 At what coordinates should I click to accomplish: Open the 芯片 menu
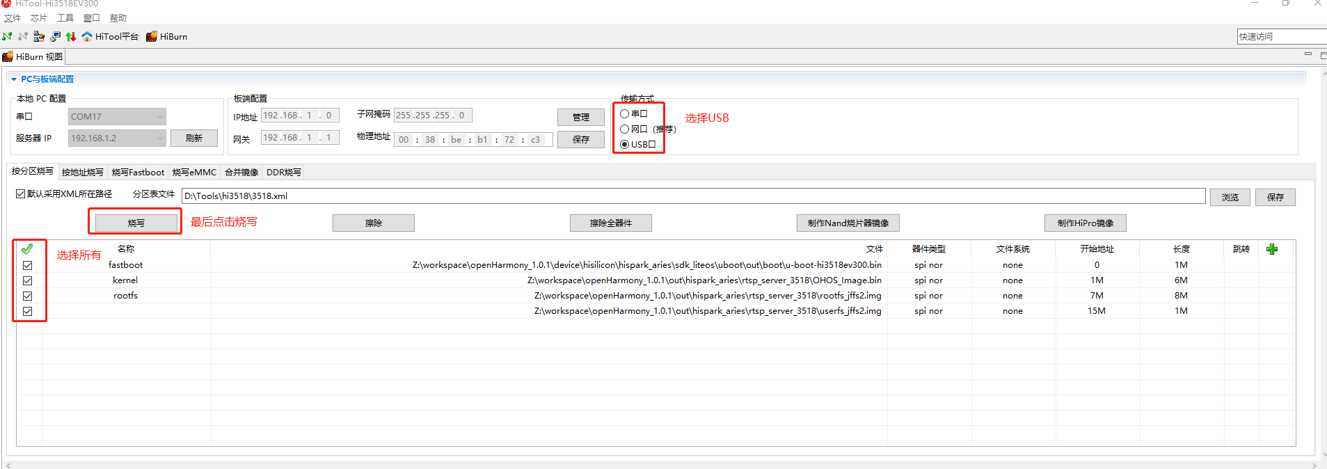click(39, 18)
